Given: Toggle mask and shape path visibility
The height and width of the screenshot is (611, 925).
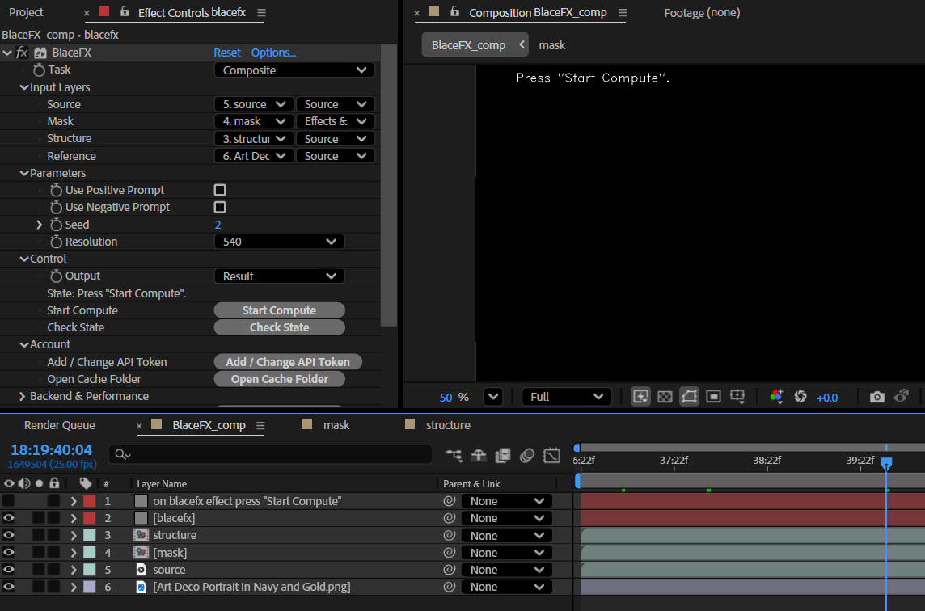Looking at the screenshot, I should click(x=689, y=396).
